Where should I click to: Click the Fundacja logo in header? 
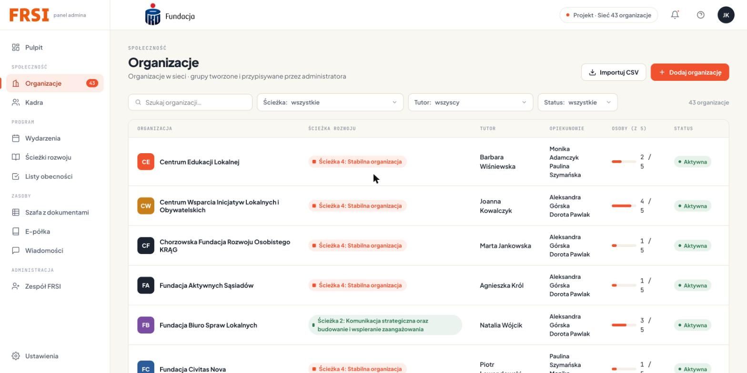(x=170, y=15)
